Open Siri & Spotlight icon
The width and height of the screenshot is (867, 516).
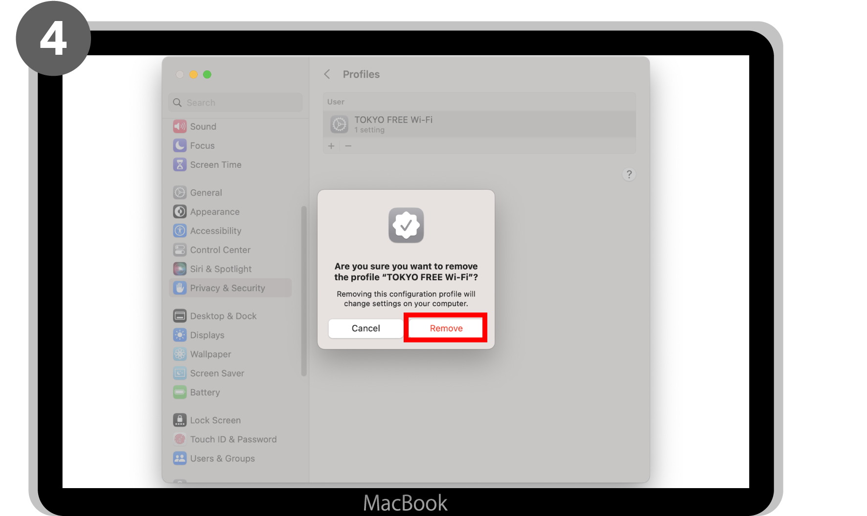pos(180,269)
